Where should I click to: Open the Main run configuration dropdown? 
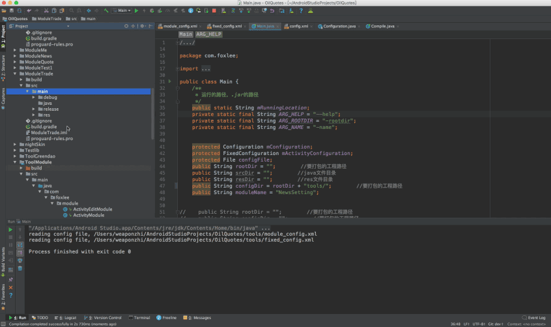click(x=122, y=10)
